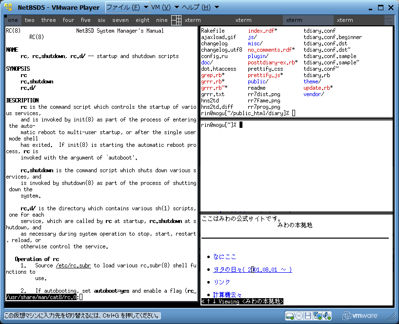Follow the なにここ link
This screenshot has width=399, height=324.
pos(224,257)
